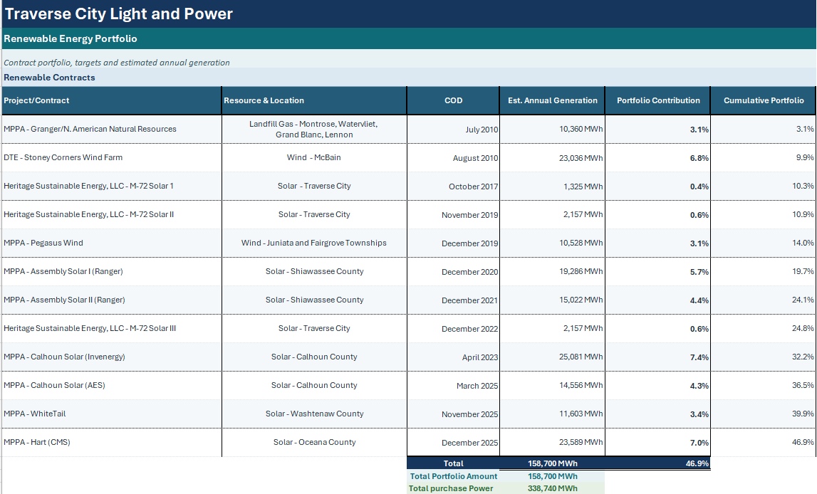Select the '338,740 MWh' total purchase power value
This screenshot has height=494, width=817.
pos(552,488)
